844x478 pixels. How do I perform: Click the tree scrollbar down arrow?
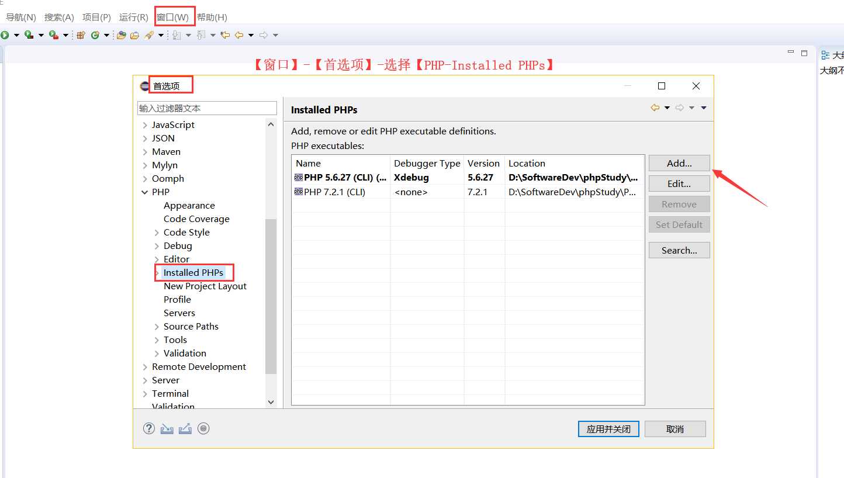point(271,402)
